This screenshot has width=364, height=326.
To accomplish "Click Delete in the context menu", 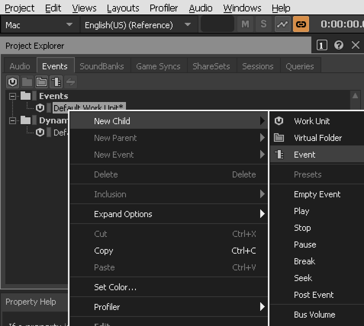I will tap(169, 174).
